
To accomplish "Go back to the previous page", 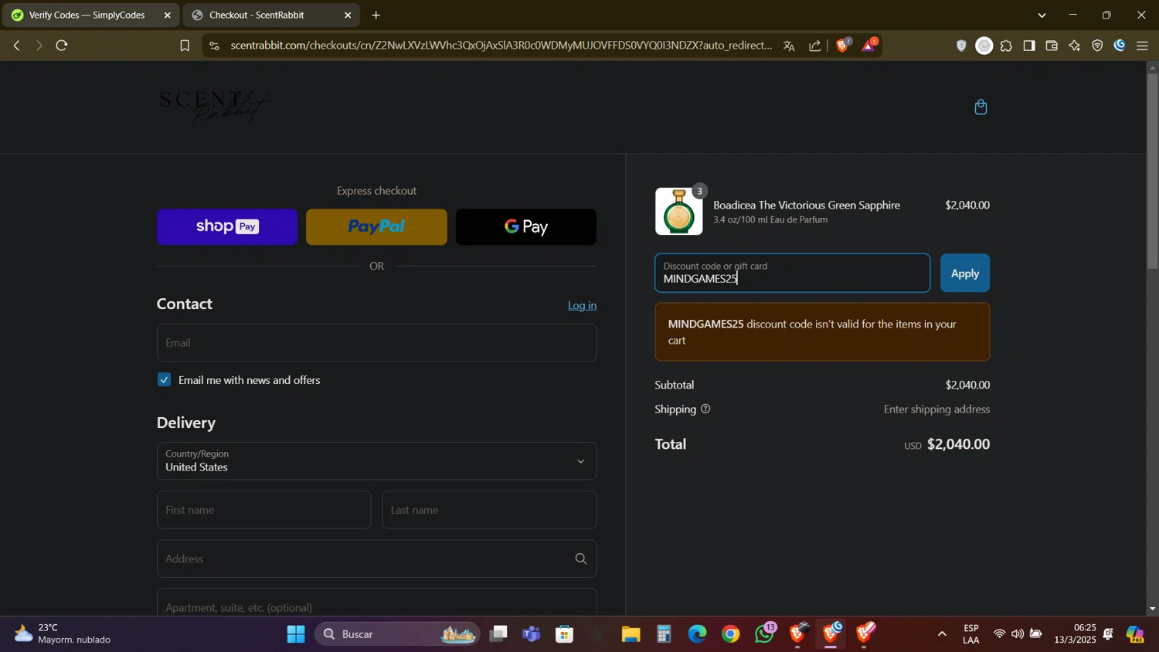I will click(16, 46).
